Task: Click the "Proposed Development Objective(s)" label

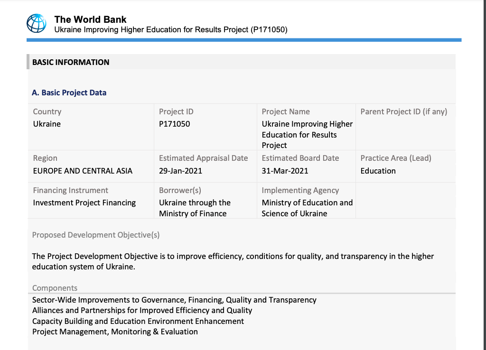Action: tap(96, 235)
